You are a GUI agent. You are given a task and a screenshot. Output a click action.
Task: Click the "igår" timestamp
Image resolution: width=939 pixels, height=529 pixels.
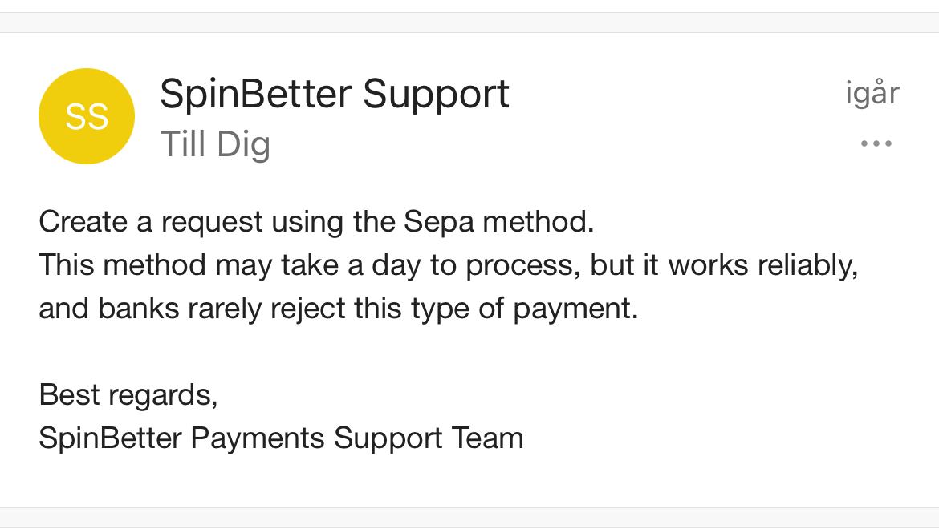872,94
